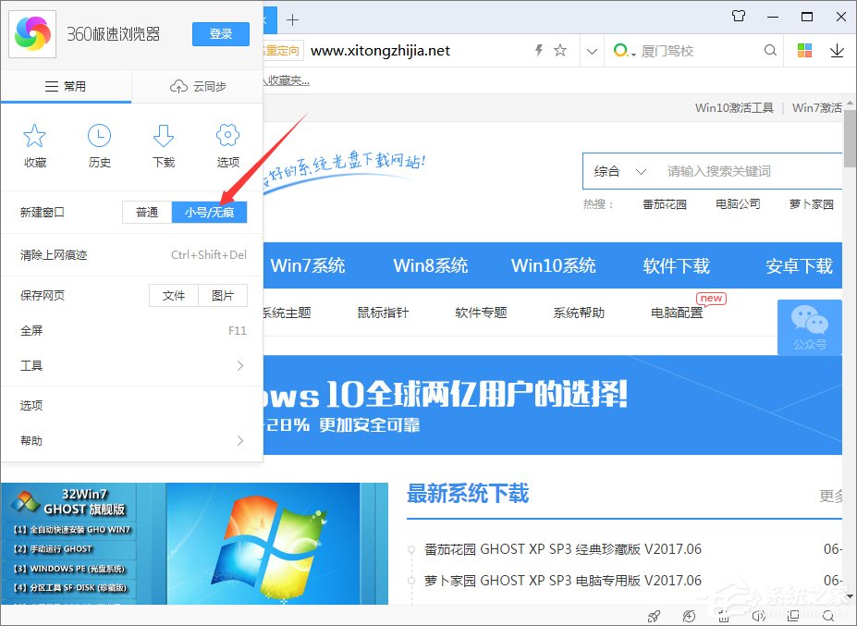This screenshot has width=857, height=626.
Task: Select the screenshot tool icon in status bar
Action: click(724, 616)
